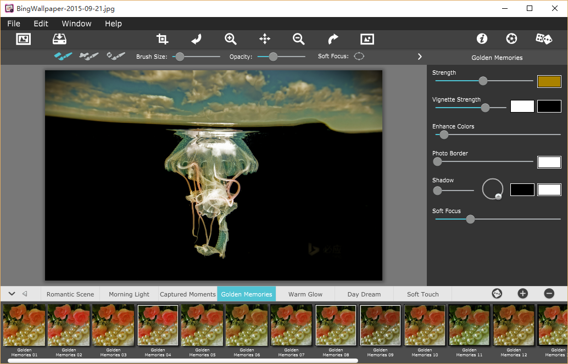
Task: Click the plus button to add preset
Action: coord(522,294)
